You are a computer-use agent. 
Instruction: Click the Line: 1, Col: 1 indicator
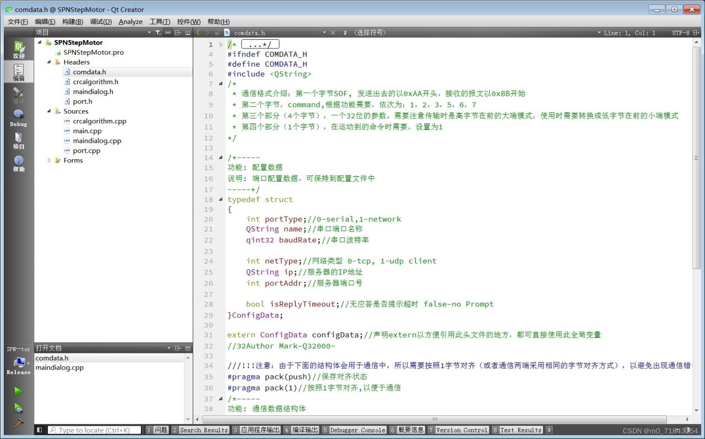630,33
